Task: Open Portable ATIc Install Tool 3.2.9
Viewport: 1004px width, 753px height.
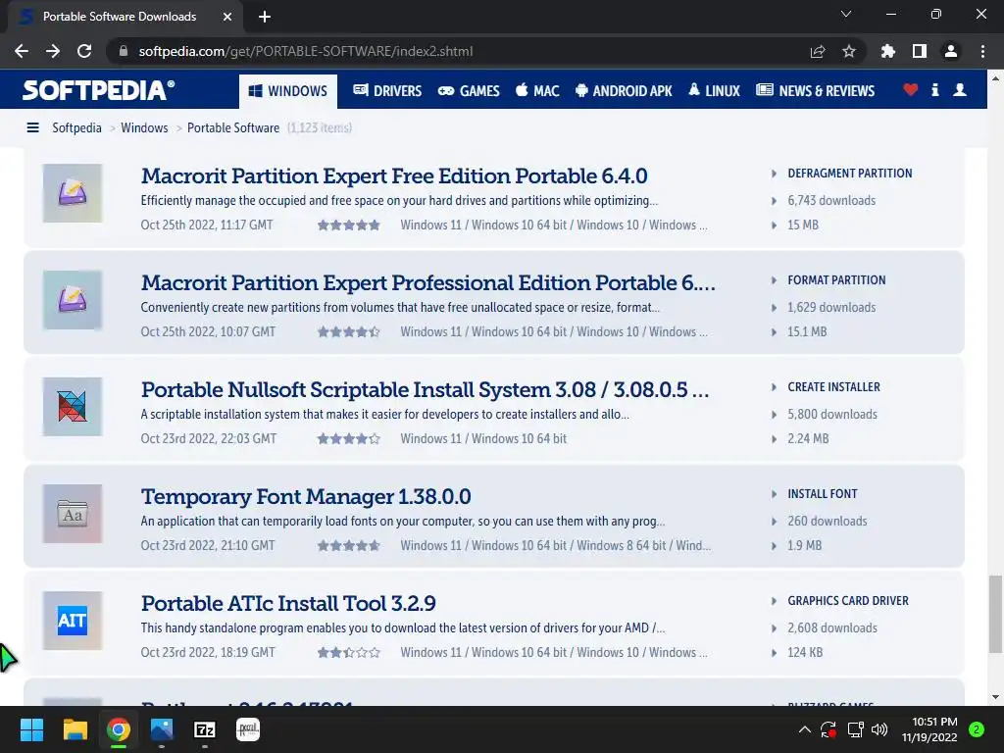Action: pos(288,604)
